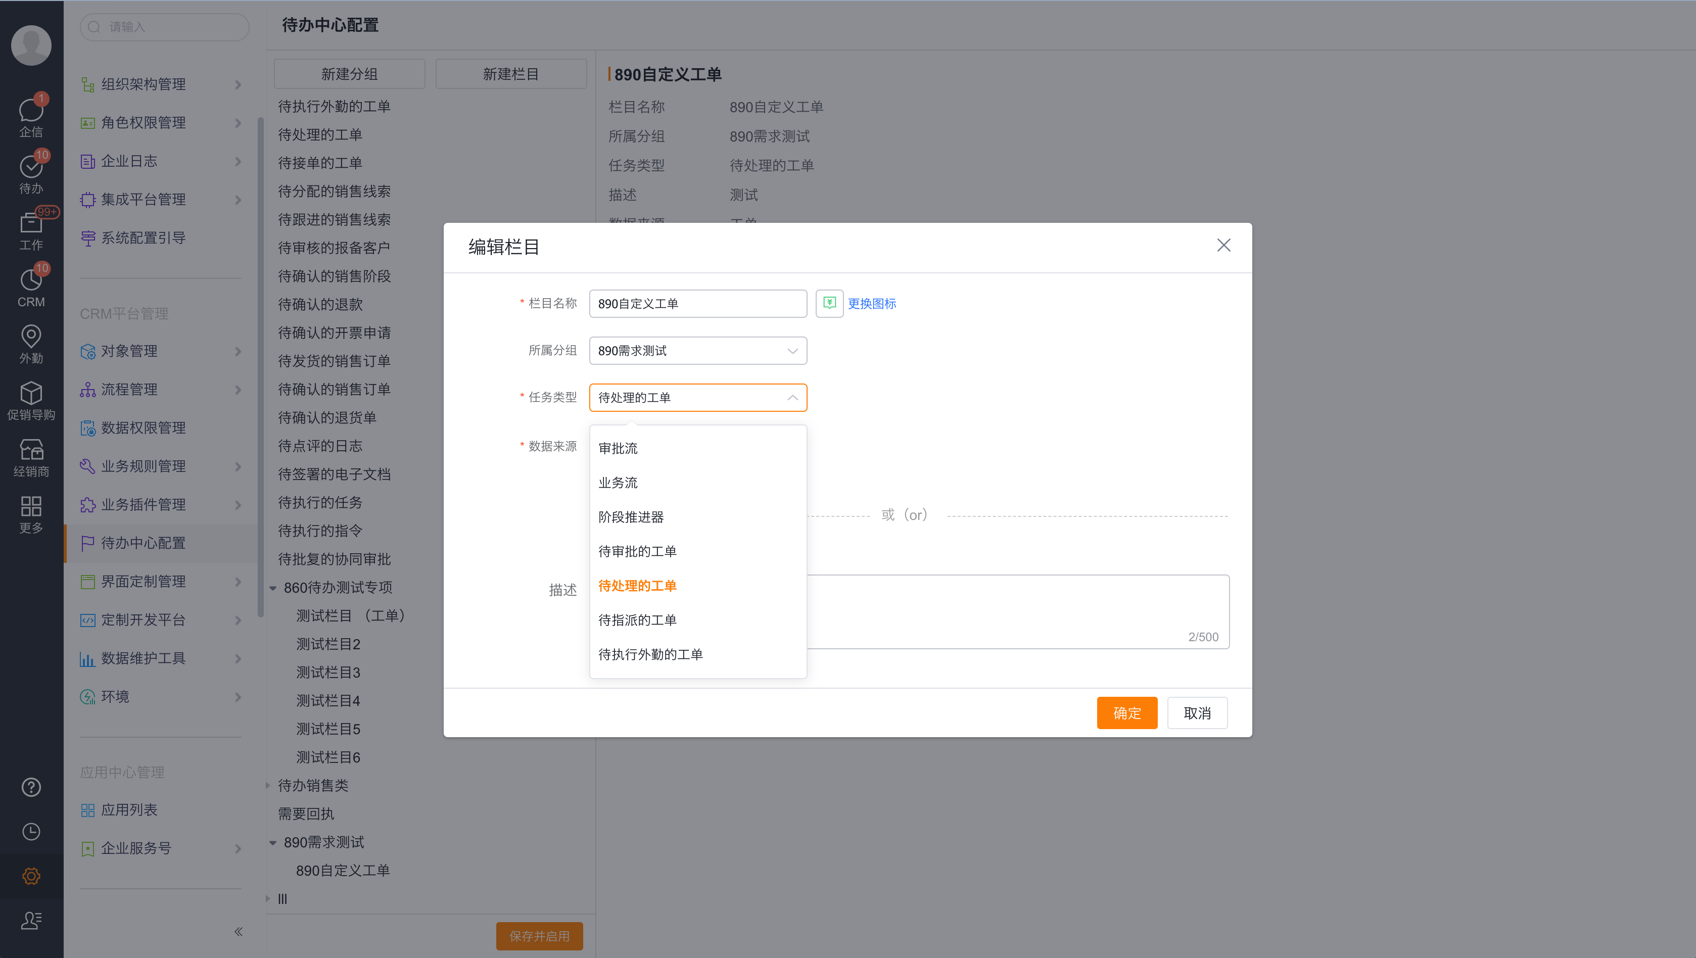
Task: Select 业务流 option
Action: click(x=698, y=483)
